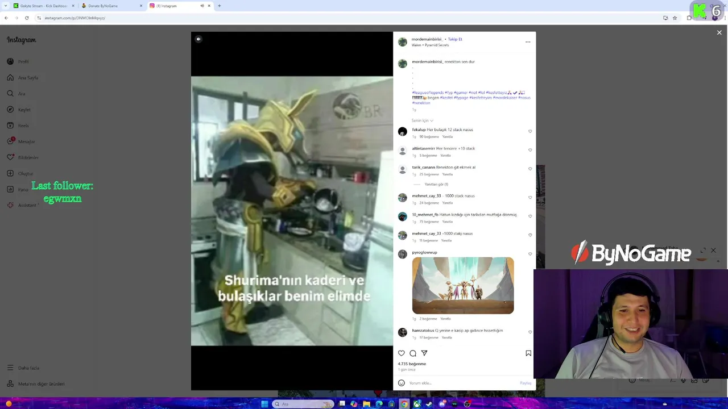Image resolution: width=728 pixels, height=409 pixels.
Task: Close the Donate ByNoGame tab
Action: point(141,6)
